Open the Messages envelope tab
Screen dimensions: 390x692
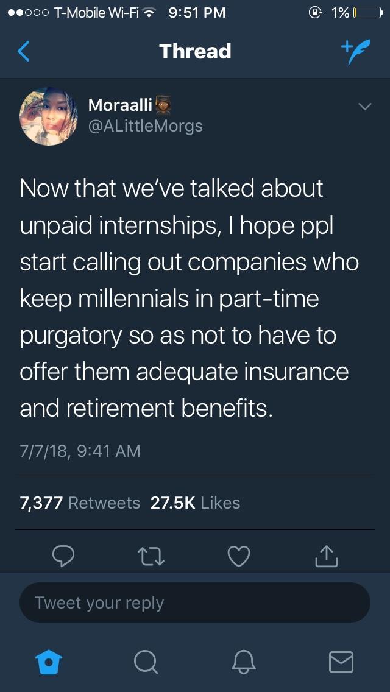tap(341, 661)
